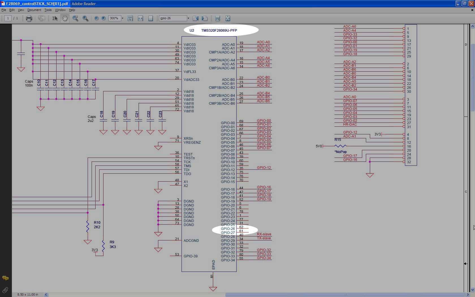Open the Document menu
475x297 pixels.
point(34,10)
